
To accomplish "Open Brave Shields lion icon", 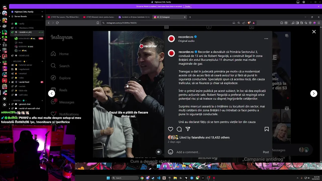I will click(249, 23).
